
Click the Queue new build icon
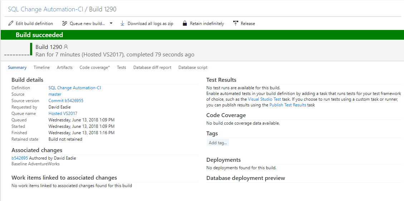pyautogui.click(x=65, y=24)
